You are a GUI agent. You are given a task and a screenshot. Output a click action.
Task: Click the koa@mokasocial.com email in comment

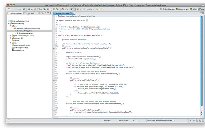90,27
